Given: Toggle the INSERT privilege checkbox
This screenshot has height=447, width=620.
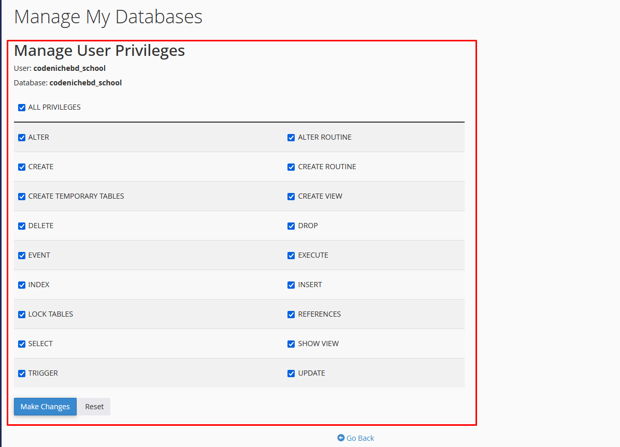Looking at the screenshot, I should pyautogui.click(x=291, y=285).
